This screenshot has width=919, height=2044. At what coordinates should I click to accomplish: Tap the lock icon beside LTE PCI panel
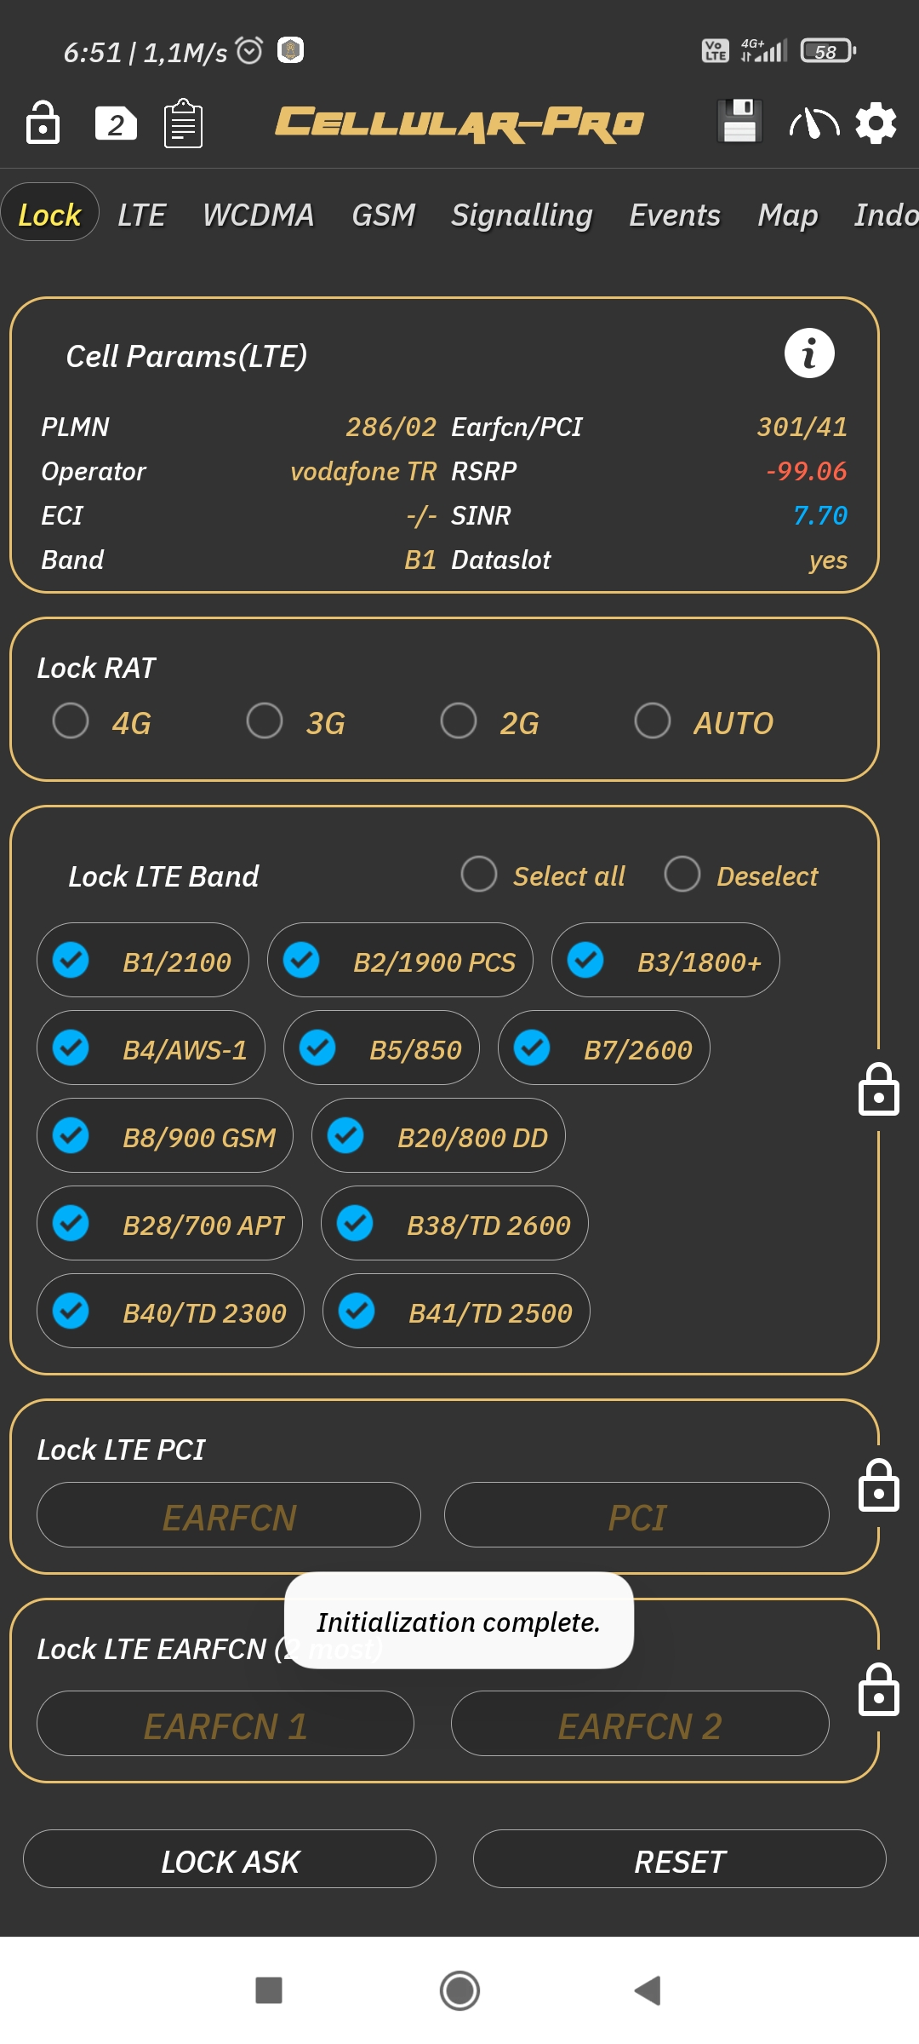point(878,1485)
